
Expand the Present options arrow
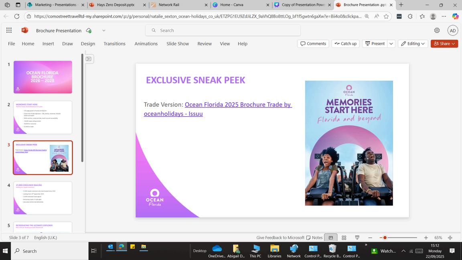[391, 44]
